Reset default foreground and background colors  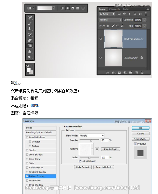coord(27,66)
